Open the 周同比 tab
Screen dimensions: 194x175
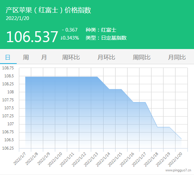(142, 57)
